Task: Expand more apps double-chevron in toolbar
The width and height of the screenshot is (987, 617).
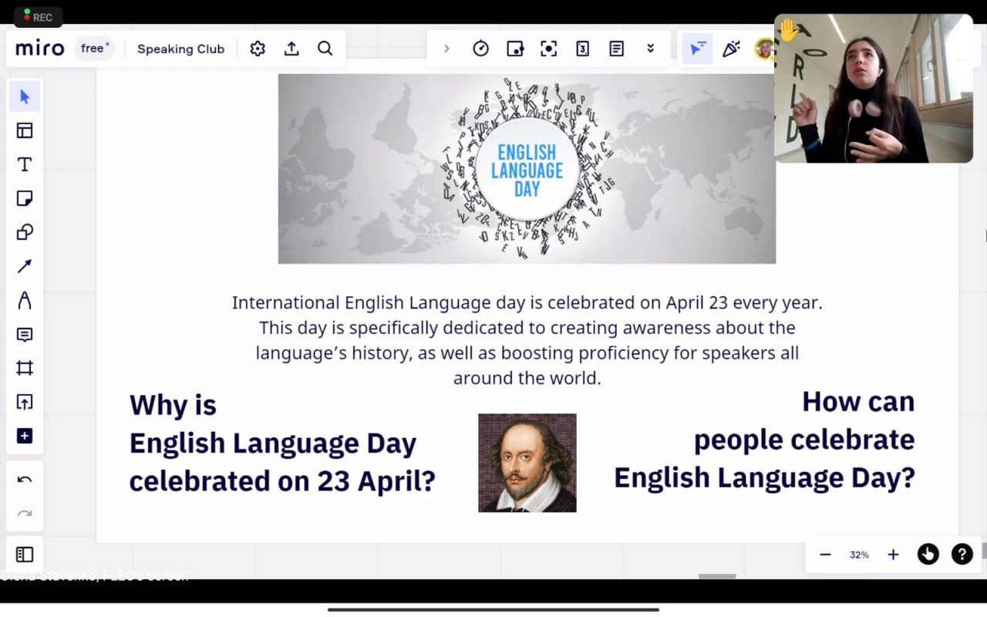Action: coord(650,49)
